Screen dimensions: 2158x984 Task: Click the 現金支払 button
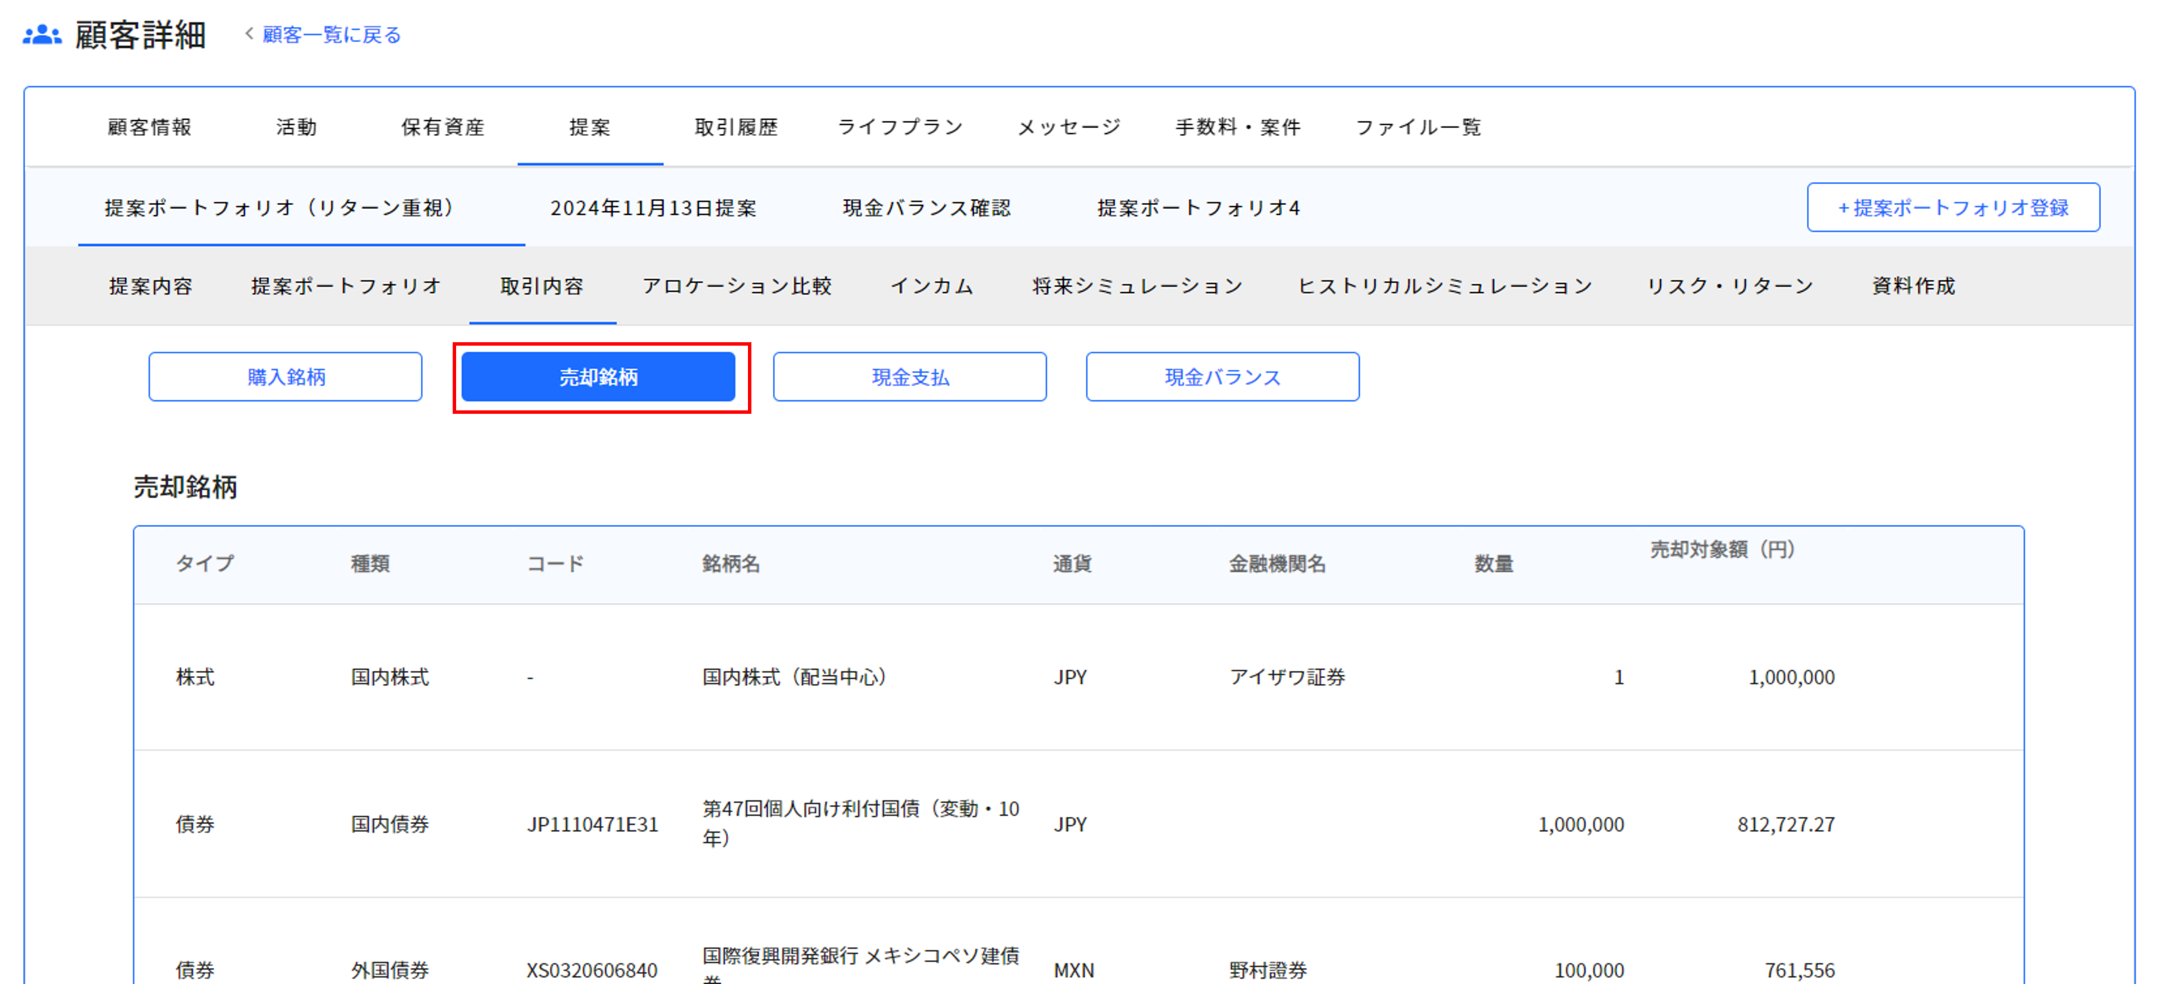coord(910,377)
